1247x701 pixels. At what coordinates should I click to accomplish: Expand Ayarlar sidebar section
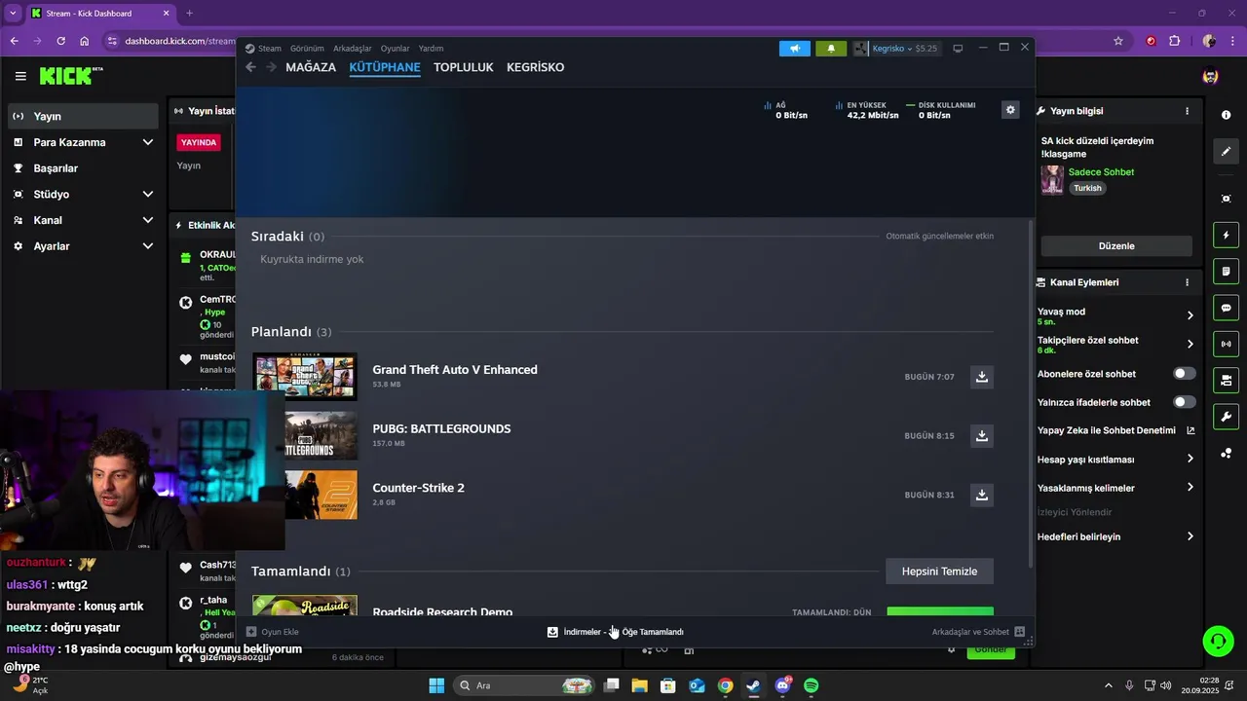[83, 246]
